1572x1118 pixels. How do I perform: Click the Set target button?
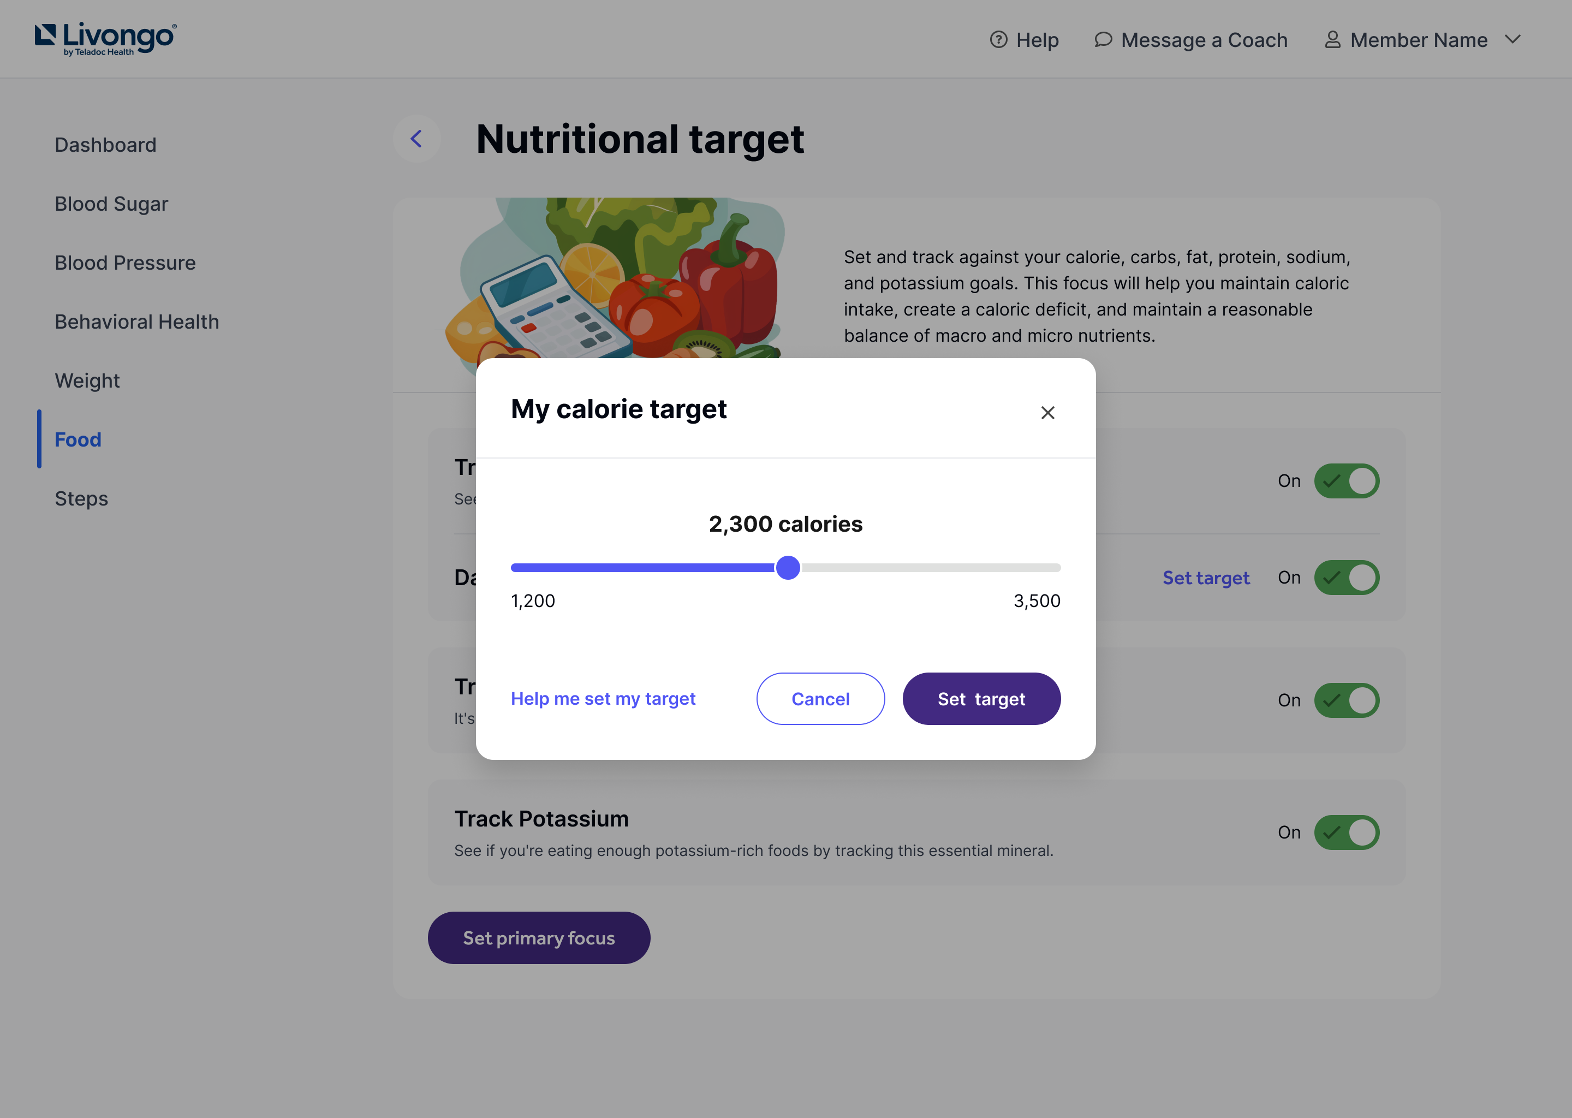(981, 699)
